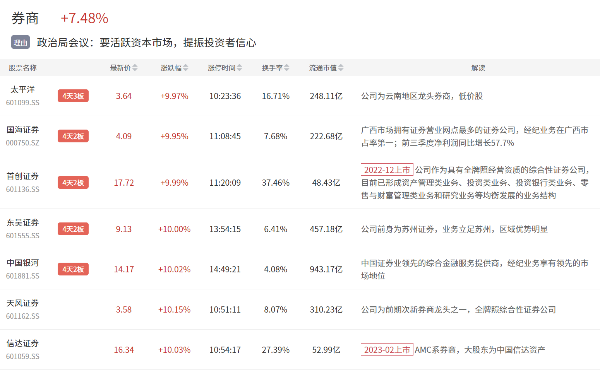Open stock 太平洋

click(22, 90)
